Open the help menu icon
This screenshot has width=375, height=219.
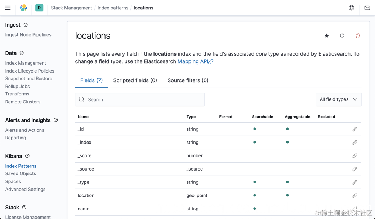[x=352, y=8]
